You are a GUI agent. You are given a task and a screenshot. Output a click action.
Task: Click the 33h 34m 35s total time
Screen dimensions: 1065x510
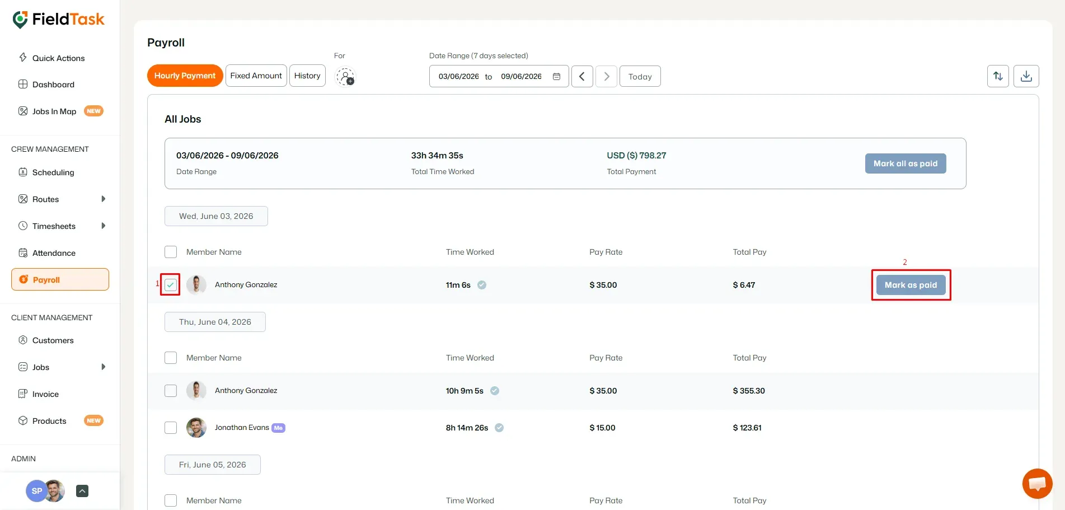point(437,156)
